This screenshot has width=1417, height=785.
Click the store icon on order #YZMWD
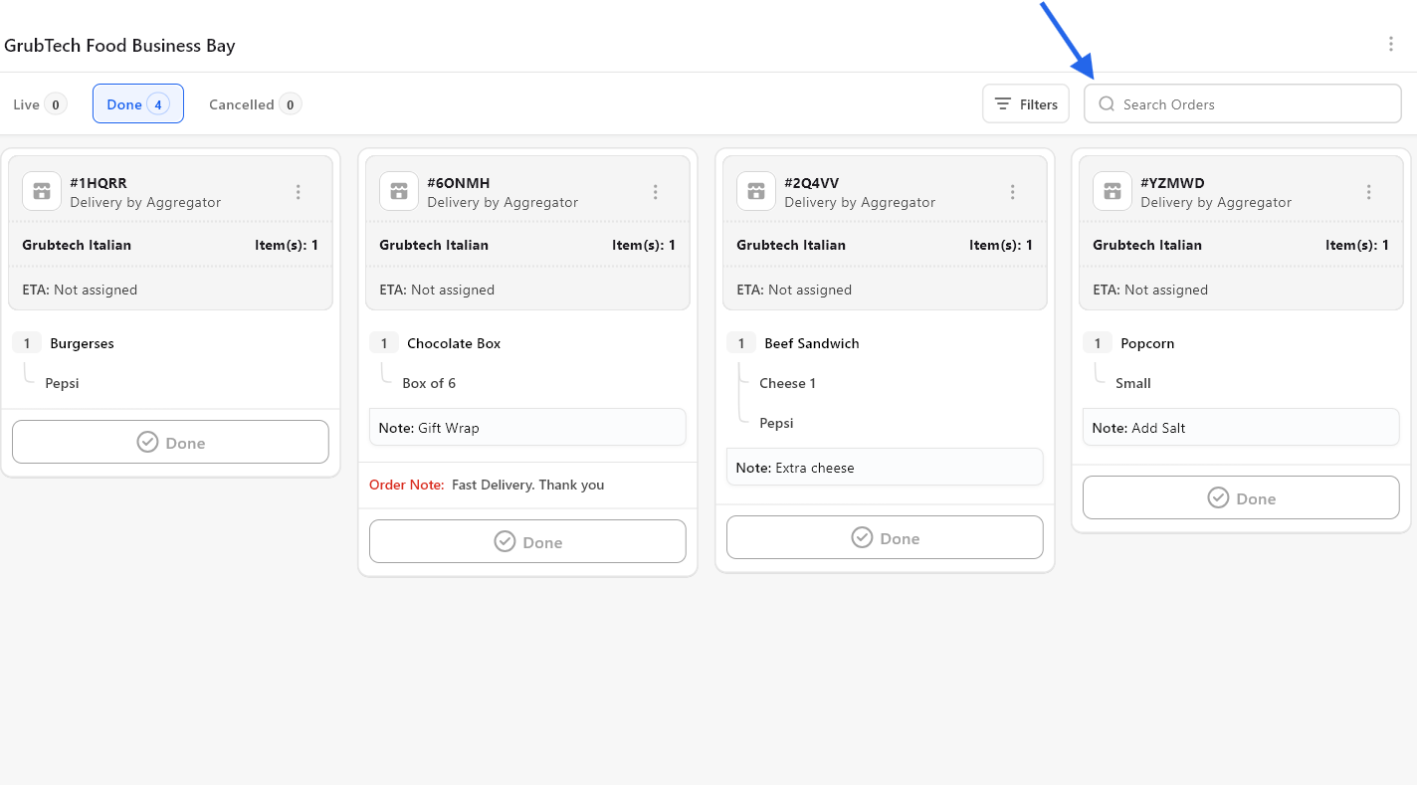coord(1113,191)
